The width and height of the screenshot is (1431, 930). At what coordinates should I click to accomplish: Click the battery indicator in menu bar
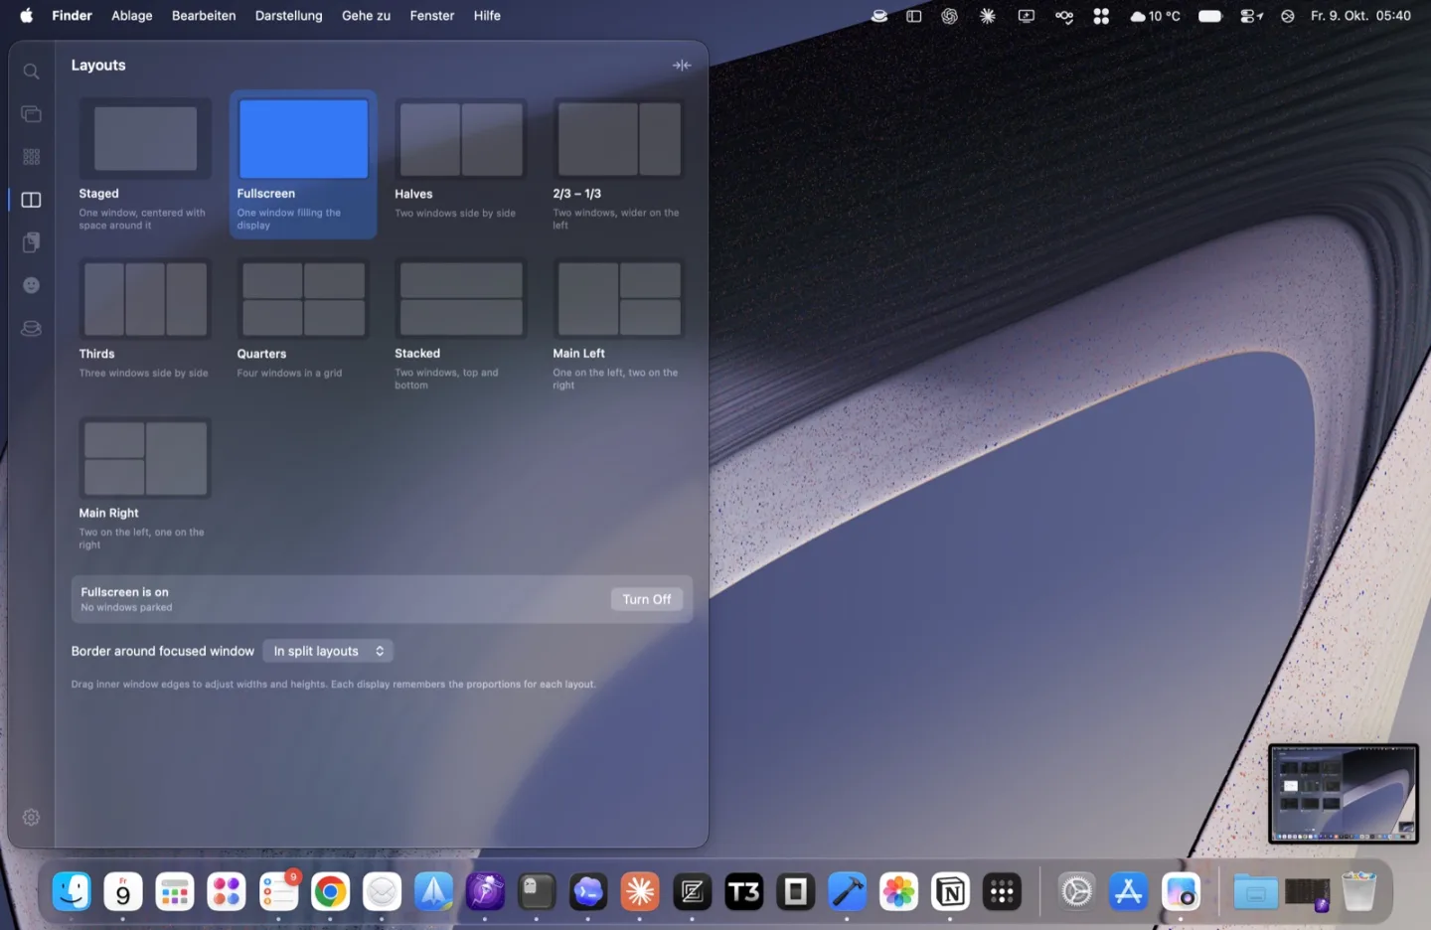click(1209, 16)
